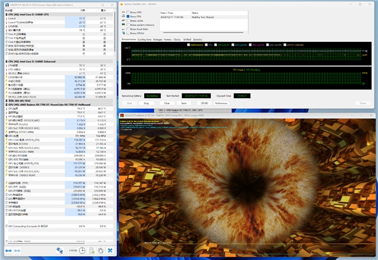Viewport: 378px width, 260px height.
Task: Click the Stop button in AIDA64
Action: click(x=146, y=103)
